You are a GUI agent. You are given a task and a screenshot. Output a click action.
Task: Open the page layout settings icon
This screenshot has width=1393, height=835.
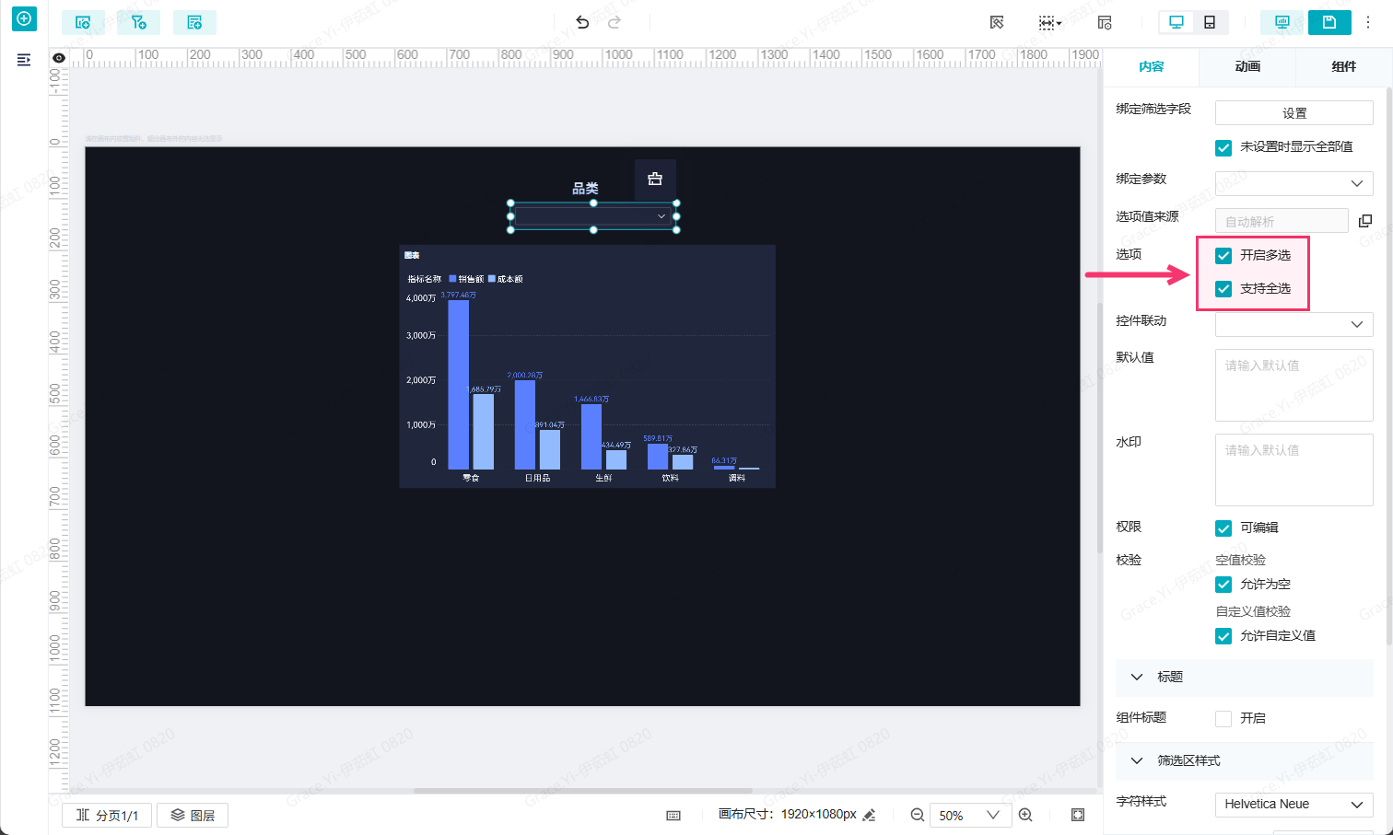pos(1105,22)
